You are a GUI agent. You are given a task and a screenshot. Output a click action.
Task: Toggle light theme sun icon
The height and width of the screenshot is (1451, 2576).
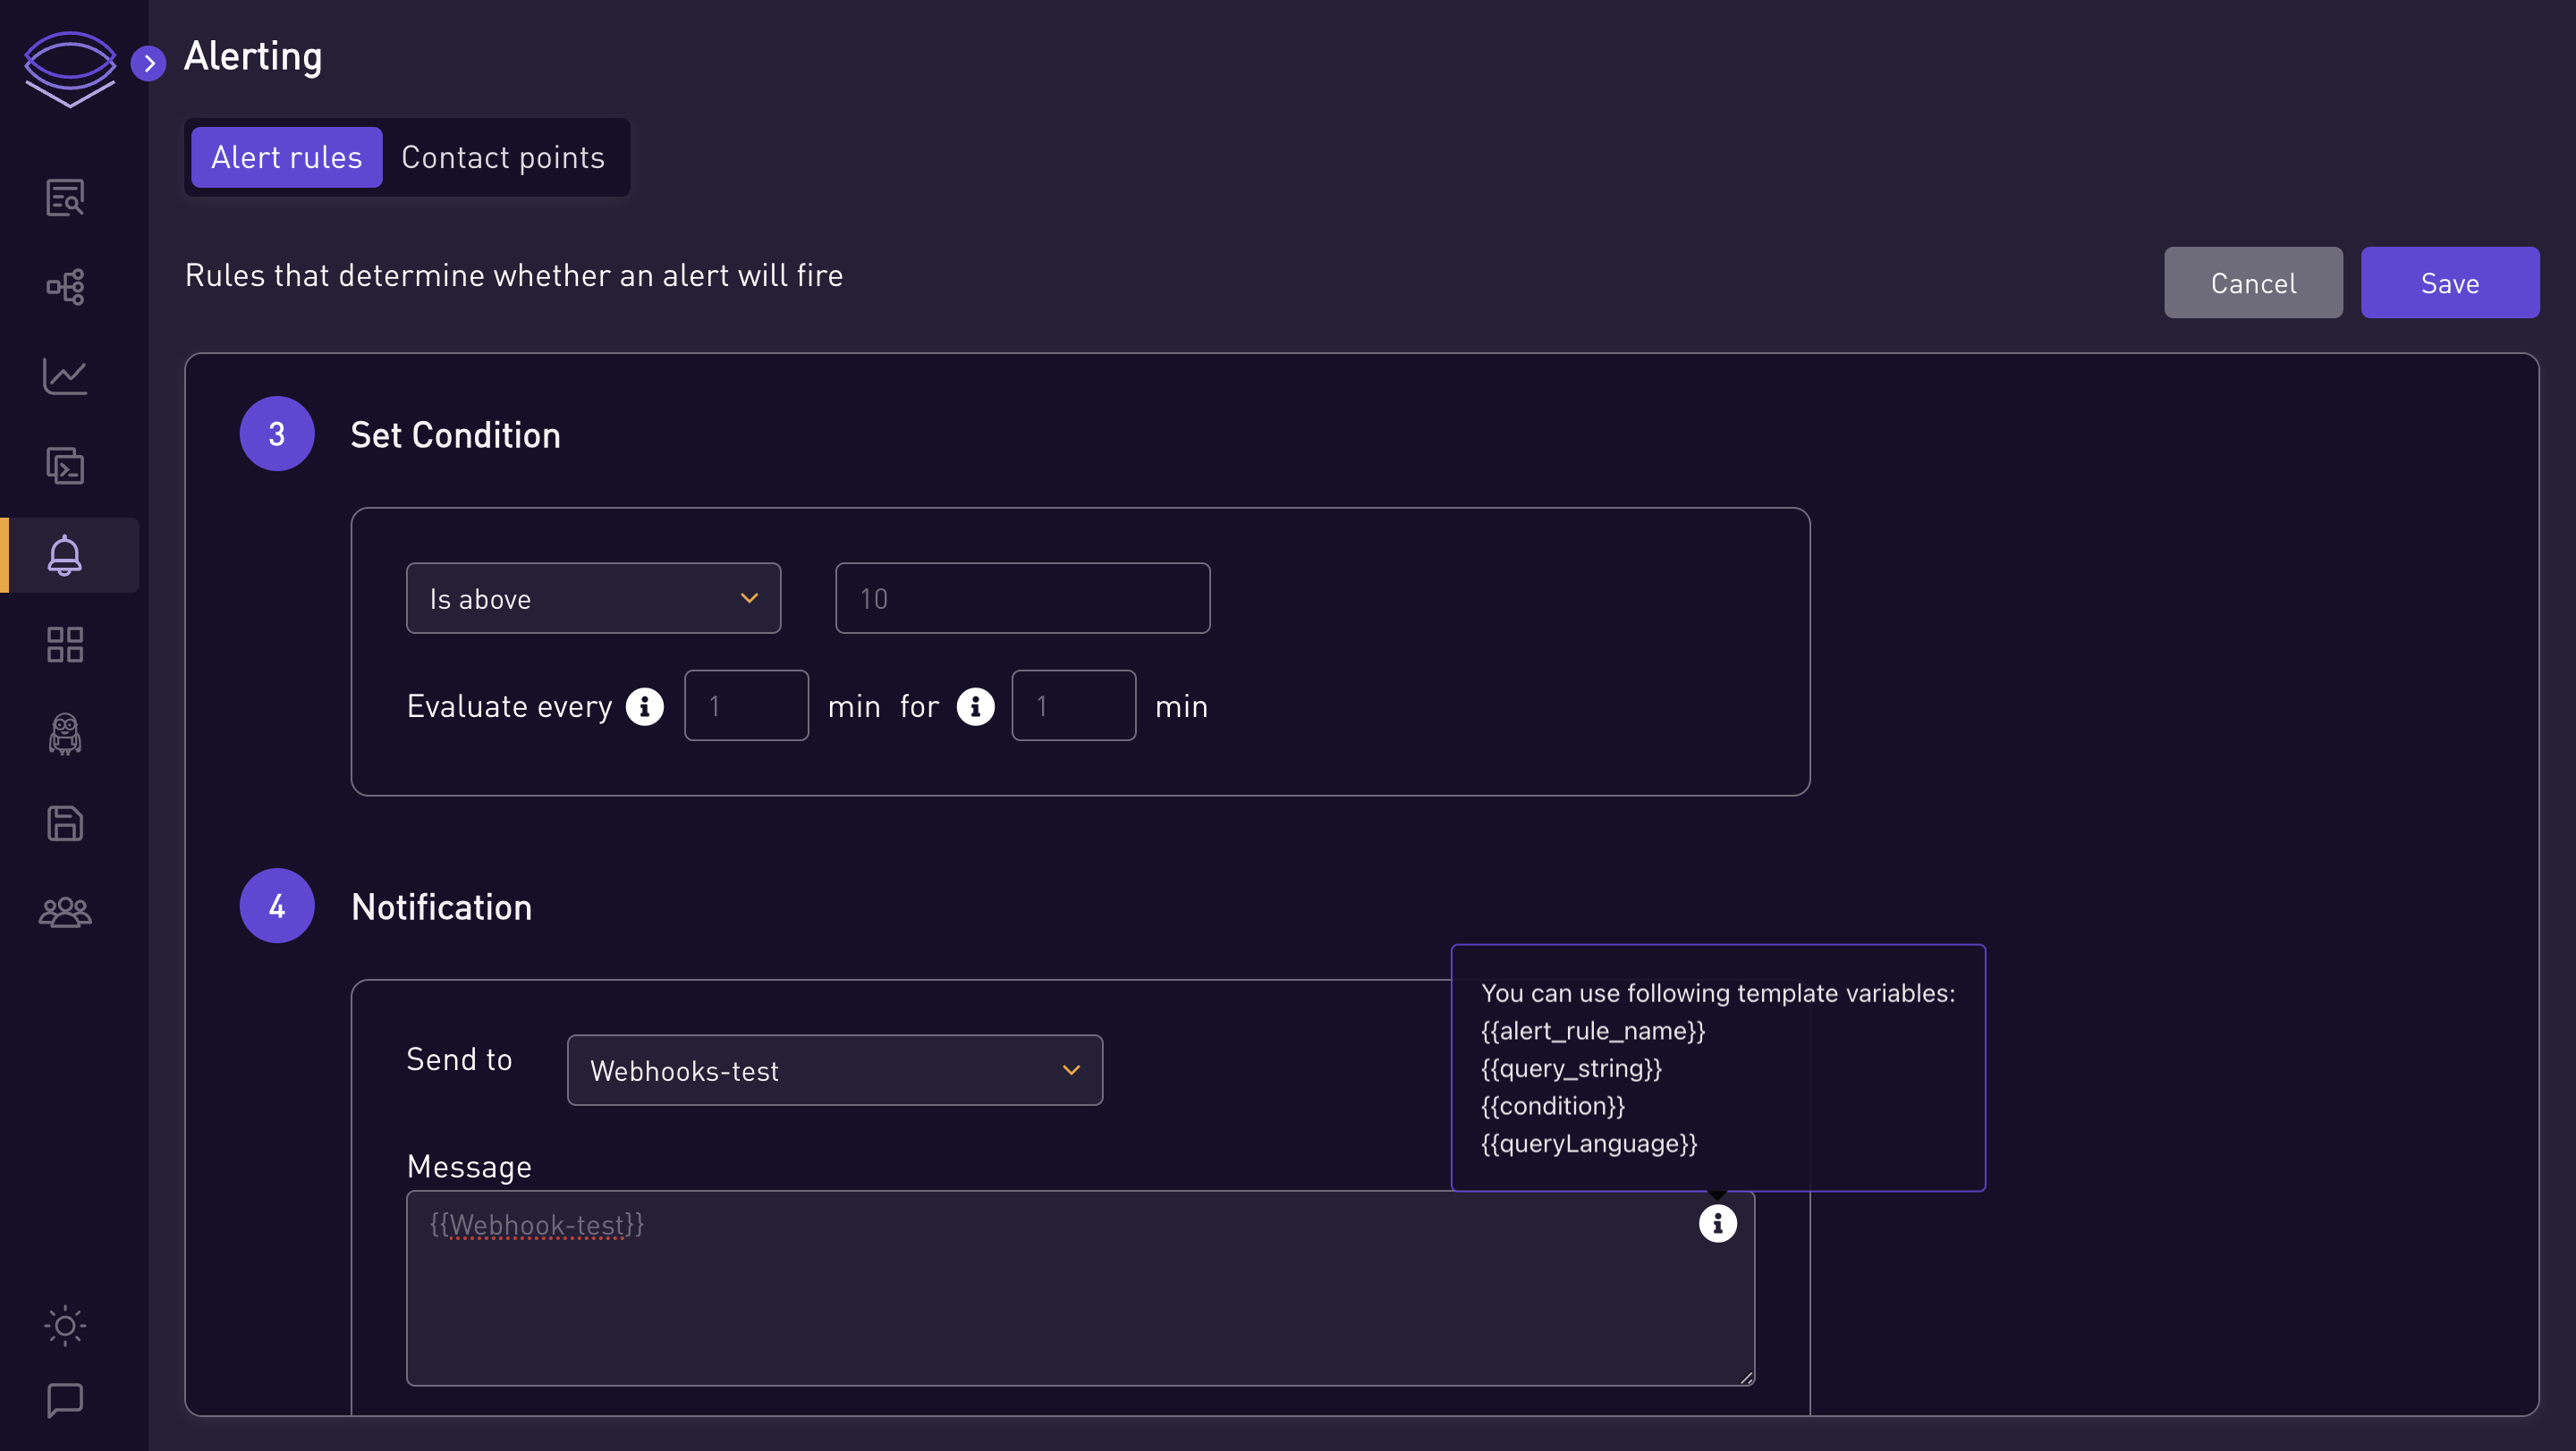pyautogui.click(x=65, y=1326)
